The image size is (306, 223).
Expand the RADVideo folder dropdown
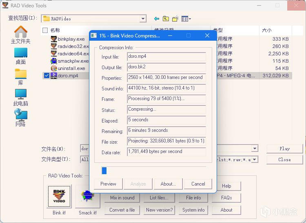(143, 19)
